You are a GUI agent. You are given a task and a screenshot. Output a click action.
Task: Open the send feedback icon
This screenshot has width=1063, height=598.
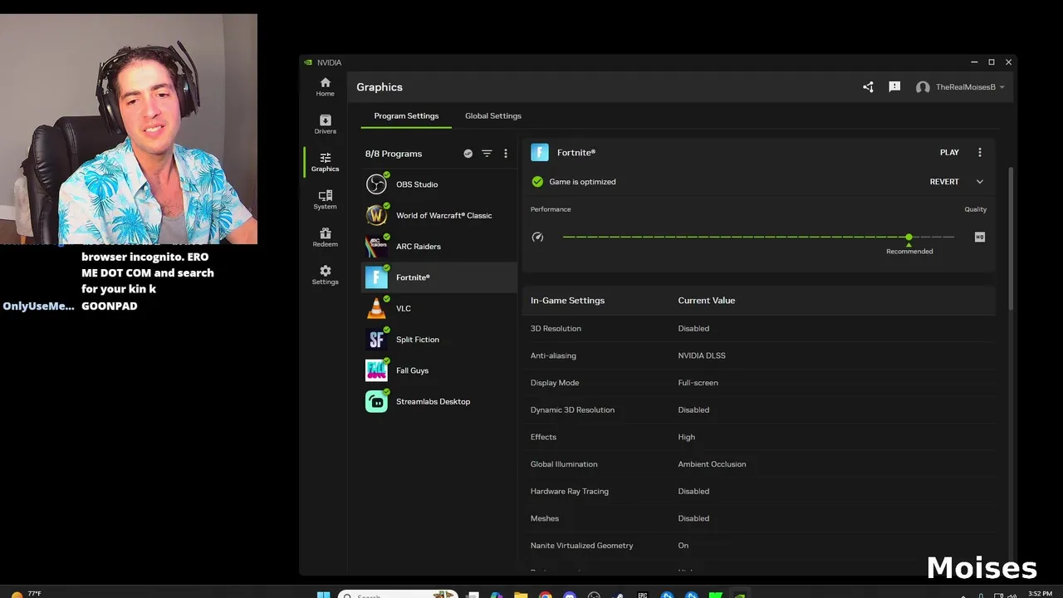coord(894,86)
